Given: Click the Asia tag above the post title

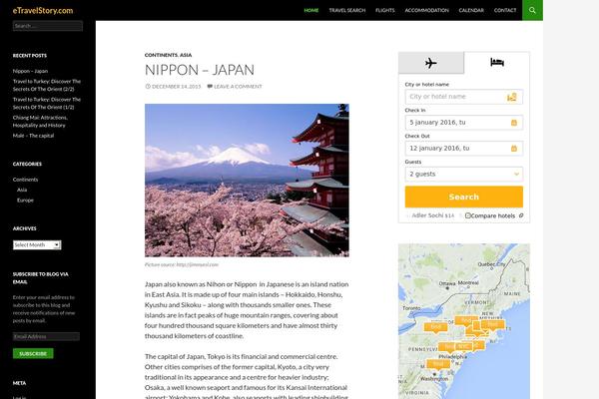Looking at the screenshot, I should pyautogui.click(x=186, y=55).
